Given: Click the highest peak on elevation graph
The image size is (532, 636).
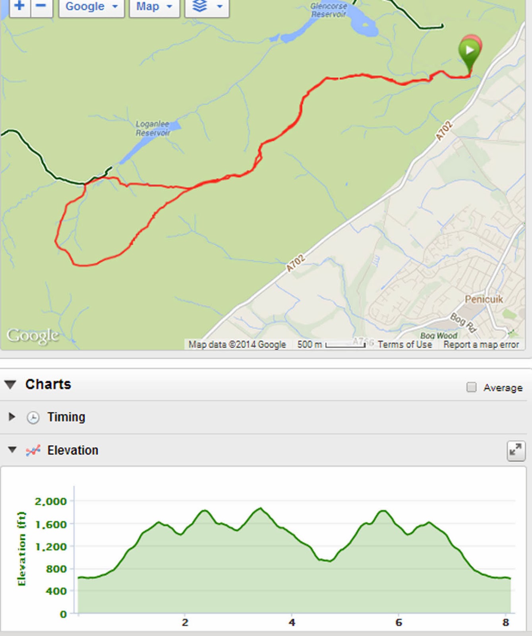Looking at the screenshot, I should (260, 508).
